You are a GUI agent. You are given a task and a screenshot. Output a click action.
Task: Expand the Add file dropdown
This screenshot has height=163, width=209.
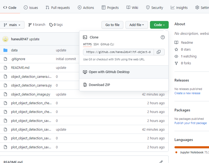click(x=137, y=25)
